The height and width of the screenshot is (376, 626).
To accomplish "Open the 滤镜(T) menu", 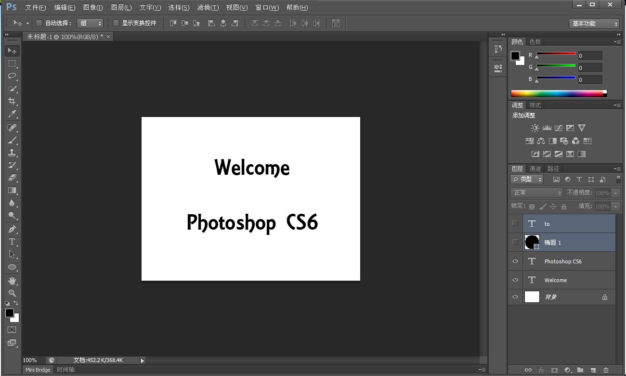I will pyautogui.click(x=208, y=8).
